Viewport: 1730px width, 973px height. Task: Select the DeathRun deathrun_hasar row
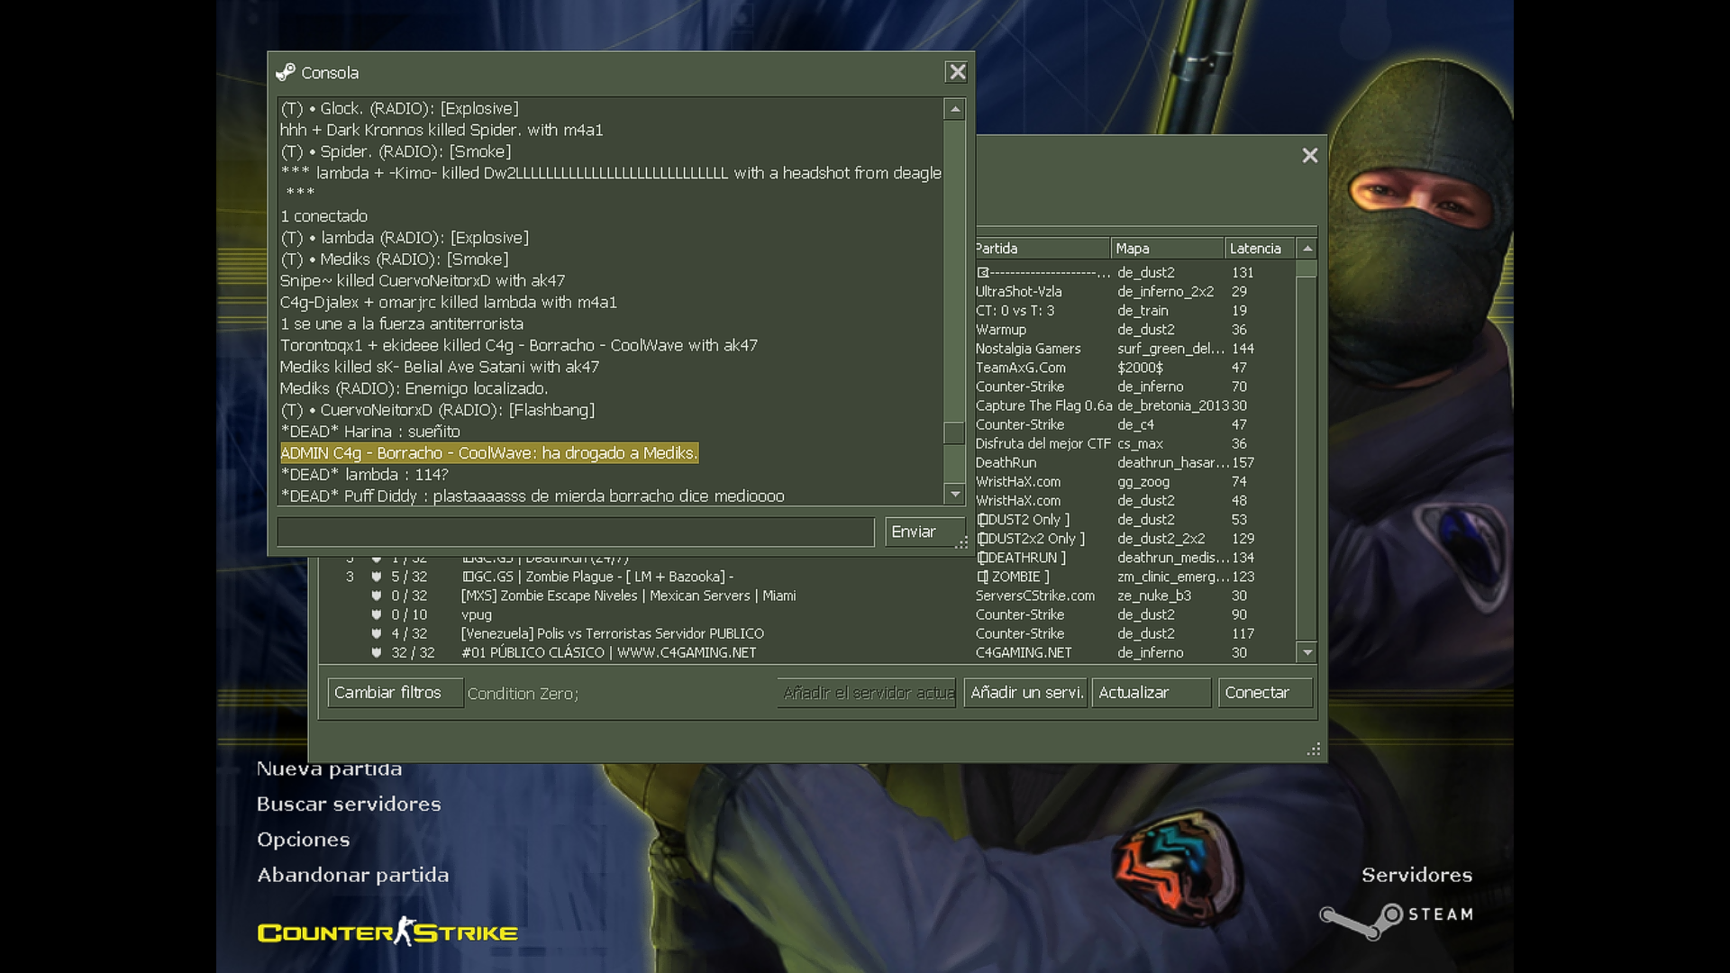1135,462
